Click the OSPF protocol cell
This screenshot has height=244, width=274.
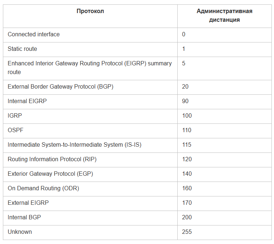click(x=15, y=130)
